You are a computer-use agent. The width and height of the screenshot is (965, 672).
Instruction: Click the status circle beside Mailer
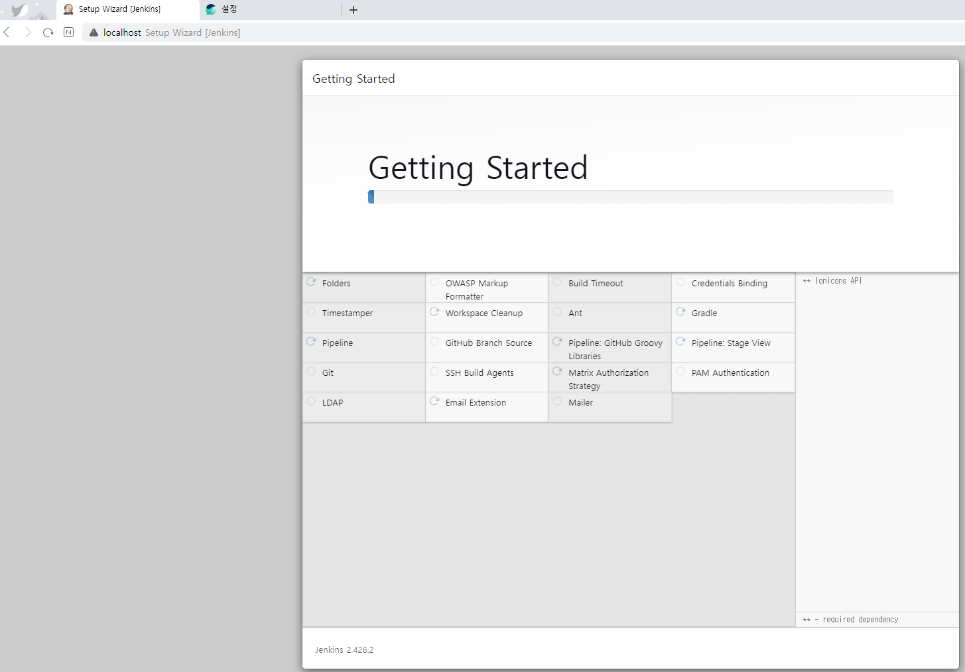[x=557, y=401]
